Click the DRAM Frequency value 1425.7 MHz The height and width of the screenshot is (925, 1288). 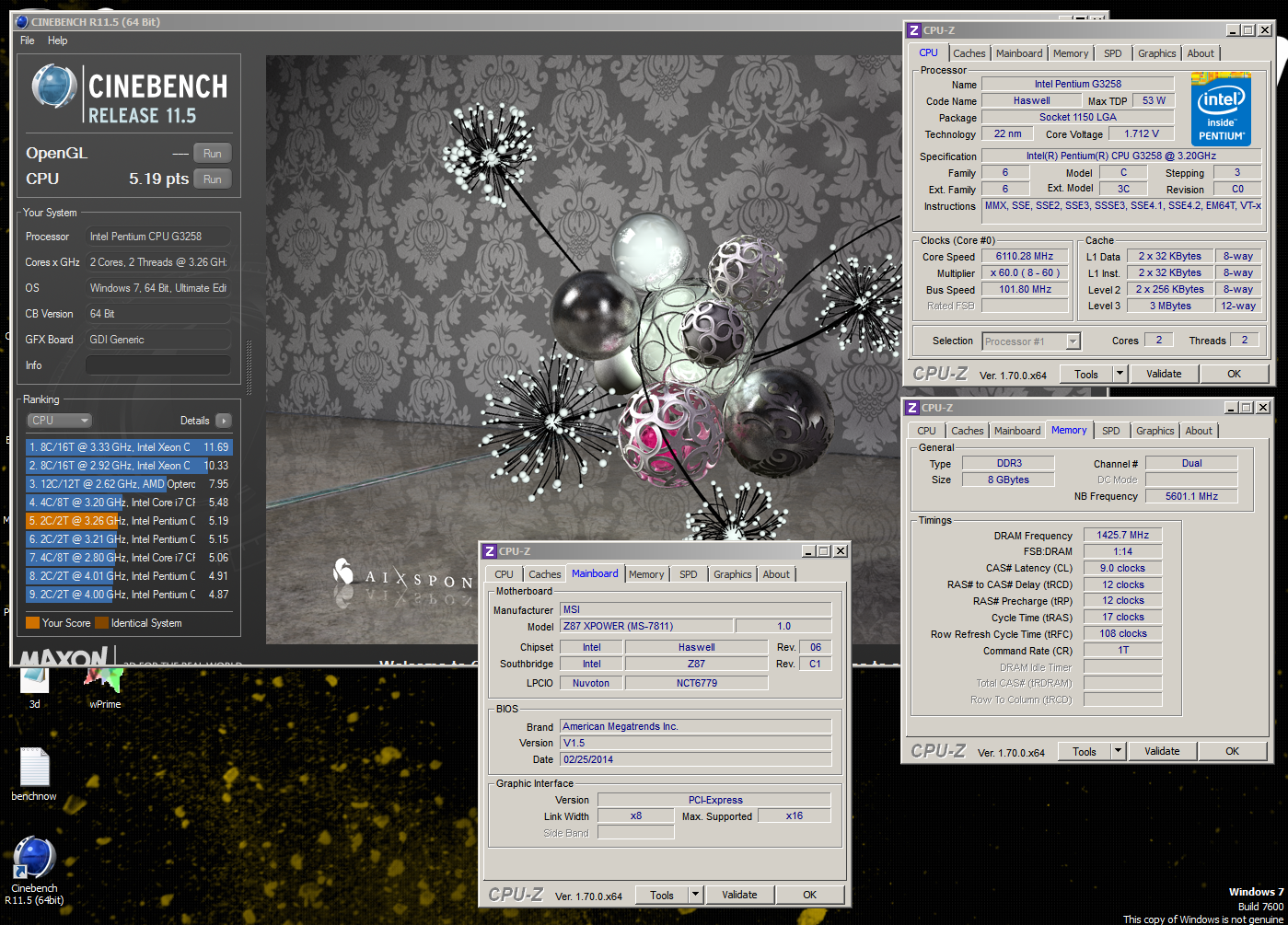pyautogui.click(x=1123, y=535)
